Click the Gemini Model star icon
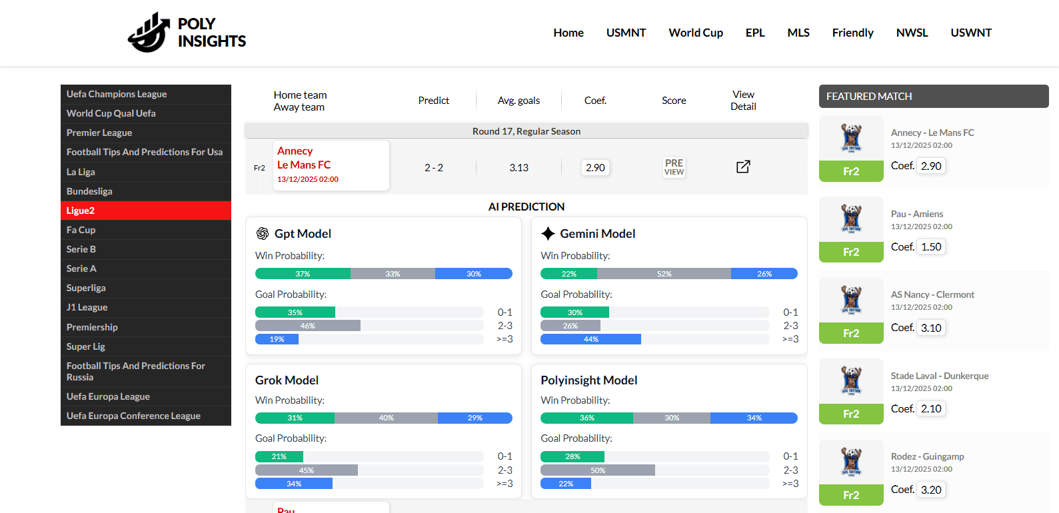 [x=548, y=234]
